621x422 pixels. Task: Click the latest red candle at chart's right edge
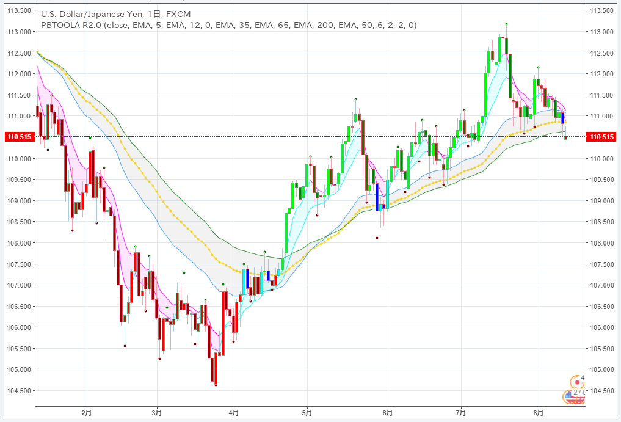[x=566, y=138]
